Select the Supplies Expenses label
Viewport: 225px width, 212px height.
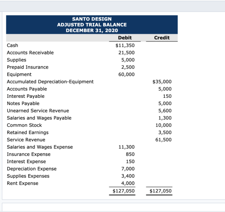click(28, 176)
